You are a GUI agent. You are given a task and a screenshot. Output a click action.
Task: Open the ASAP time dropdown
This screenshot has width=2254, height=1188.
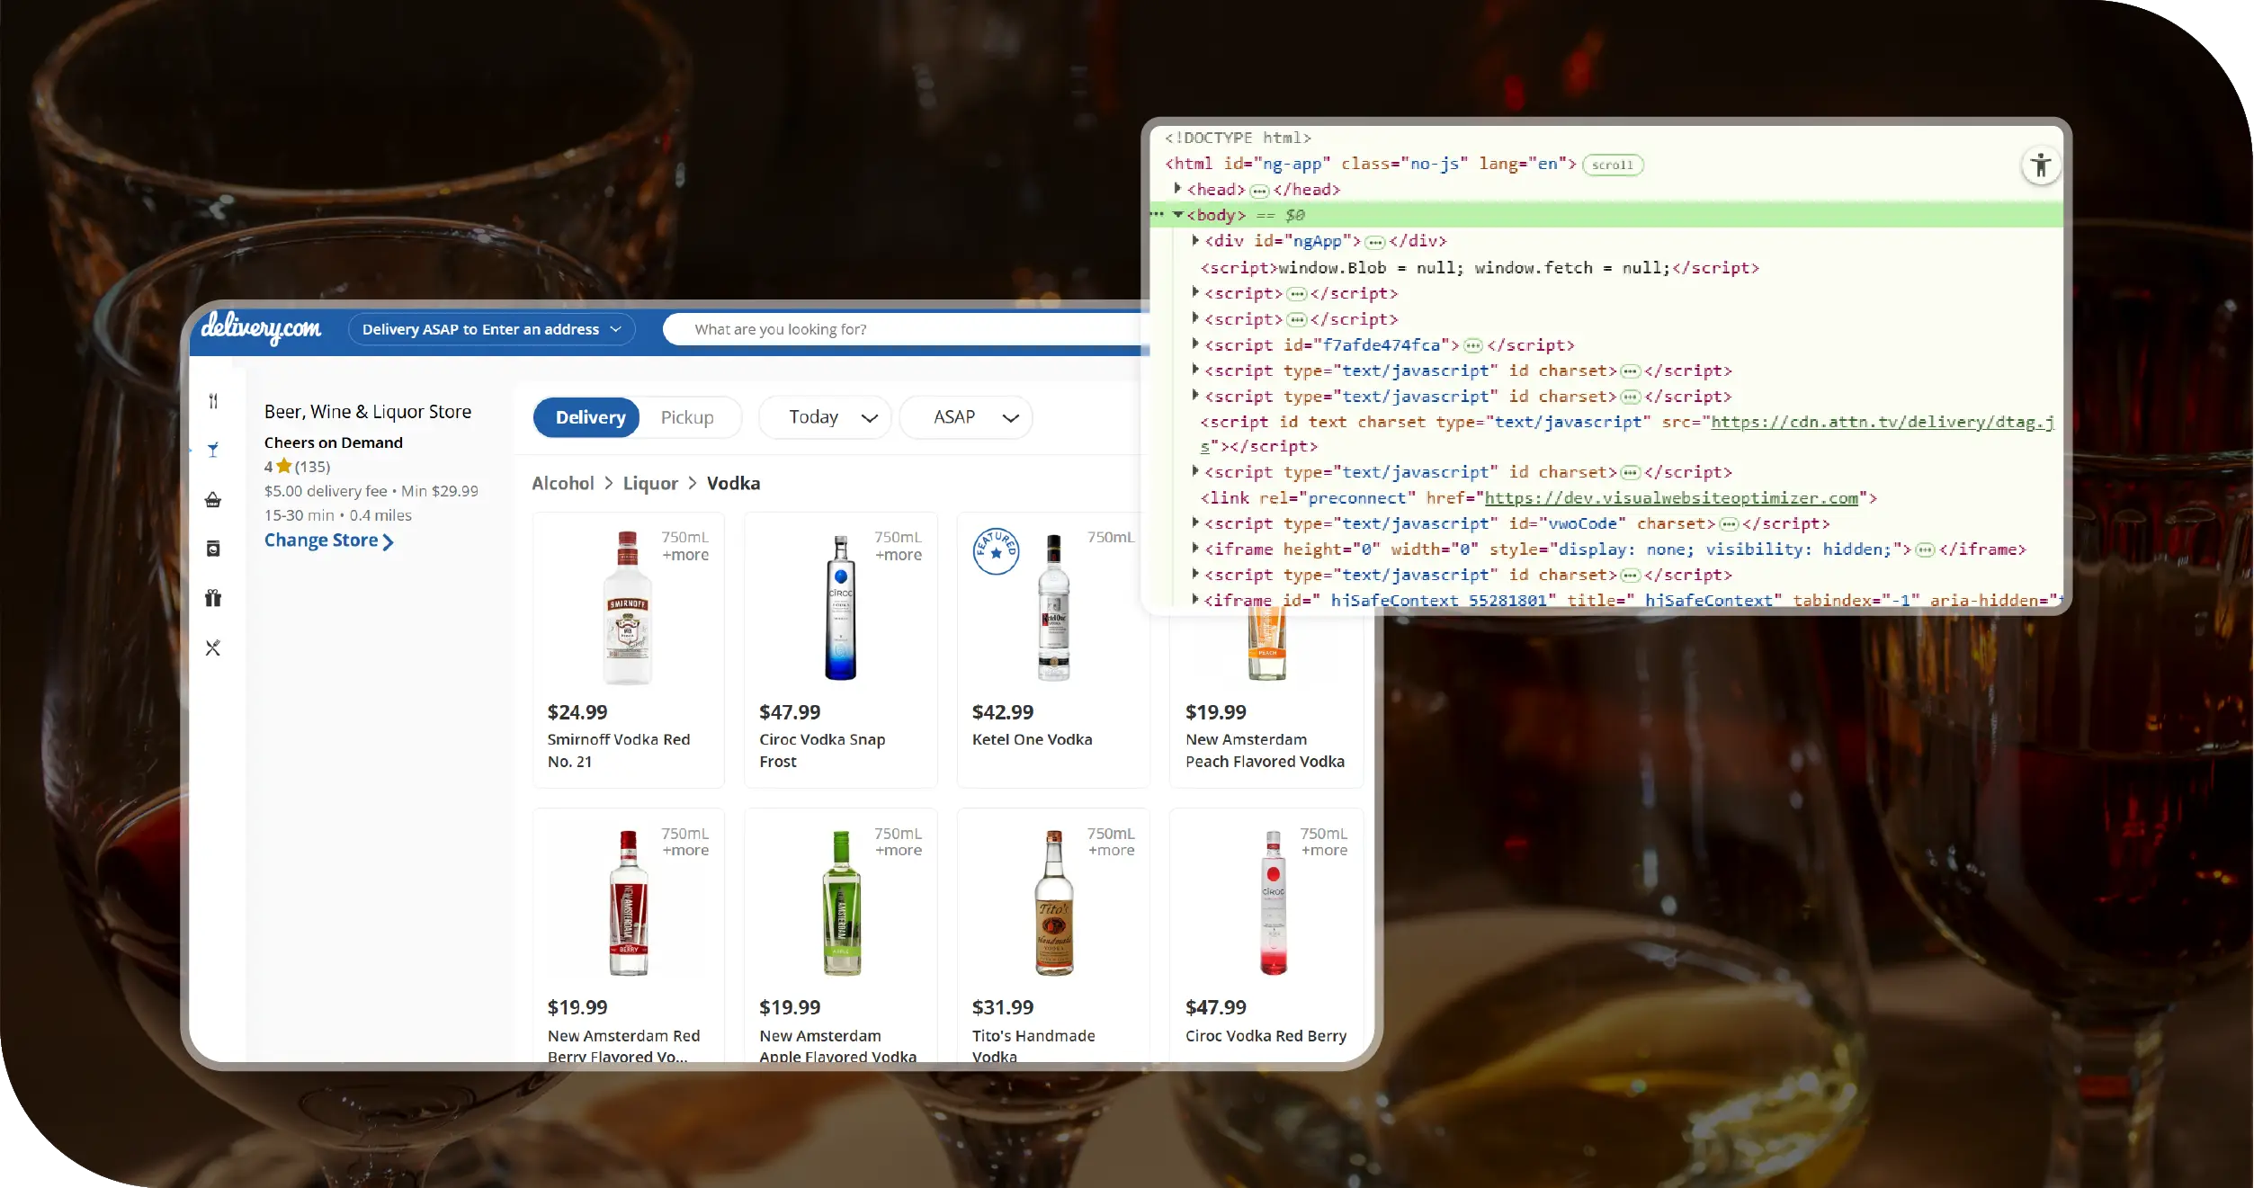click(966, 417)
